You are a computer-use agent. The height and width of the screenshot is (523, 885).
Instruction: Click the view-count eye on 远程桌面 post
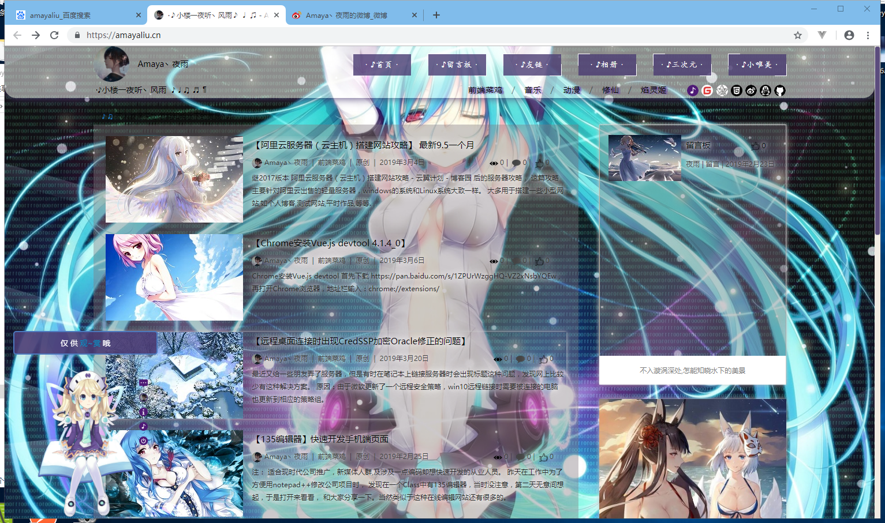click(x=498, y=359)
